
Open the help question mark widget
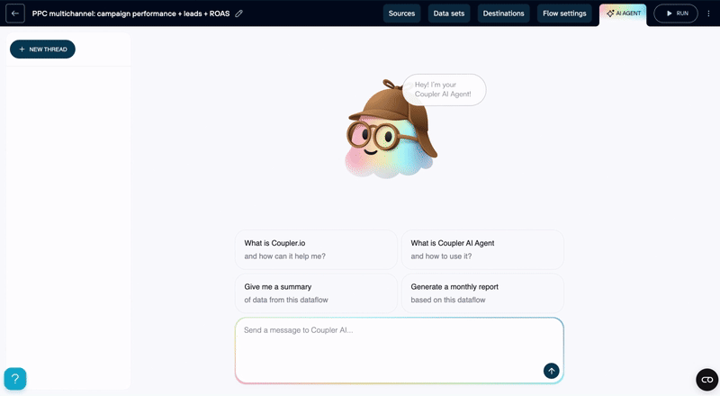tap(15, 379)
